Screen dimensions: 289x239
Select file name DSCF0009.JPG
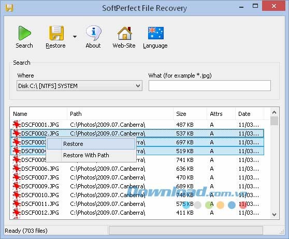pos(40,186)
